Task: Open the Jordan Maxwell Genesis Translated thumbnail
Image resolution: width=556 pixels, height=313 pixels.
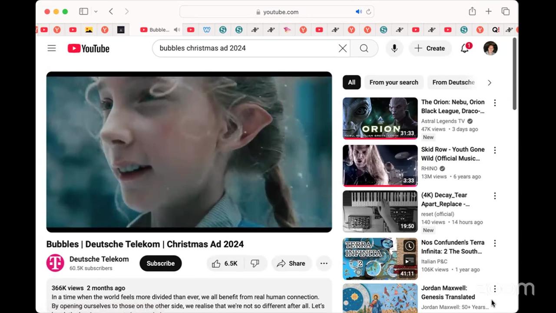Action: tap(380, 298)
